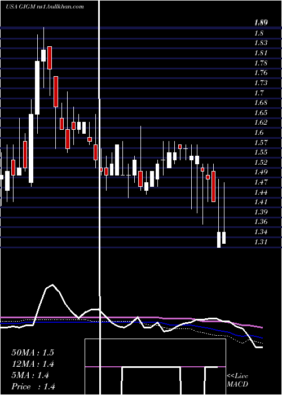The width and height of the screenshot is (282, 395).
Task: Click the 1.6 price axis label
Action: pyautogui.click(x=258, y=133)
